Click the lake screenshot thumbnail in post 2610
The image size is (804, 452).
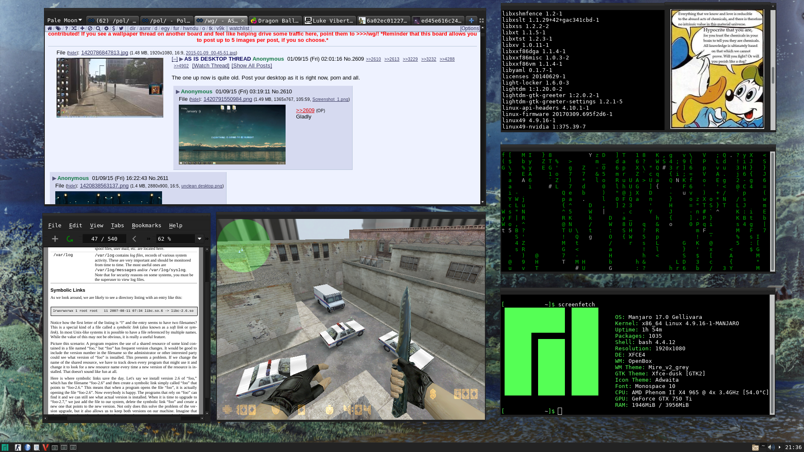click(232, 134)
